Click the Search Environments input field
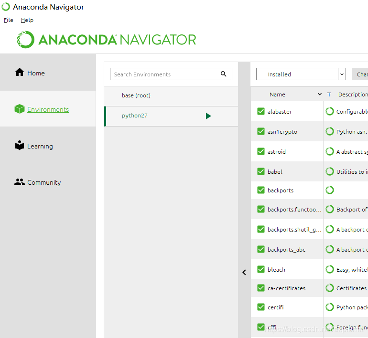Screen dimensions: 368x338 (171, 74)
